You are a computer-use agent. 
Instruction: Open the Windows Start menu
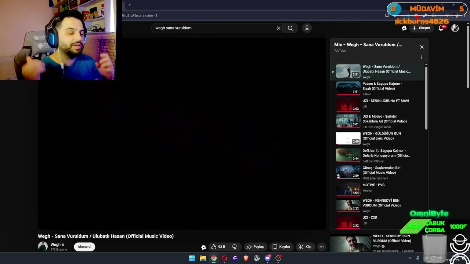(192, 258)
